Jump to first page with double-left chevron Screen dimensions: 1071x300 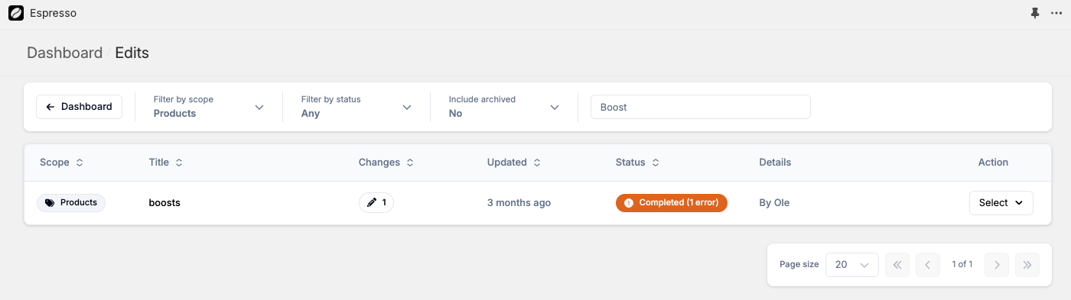(897, 265)
